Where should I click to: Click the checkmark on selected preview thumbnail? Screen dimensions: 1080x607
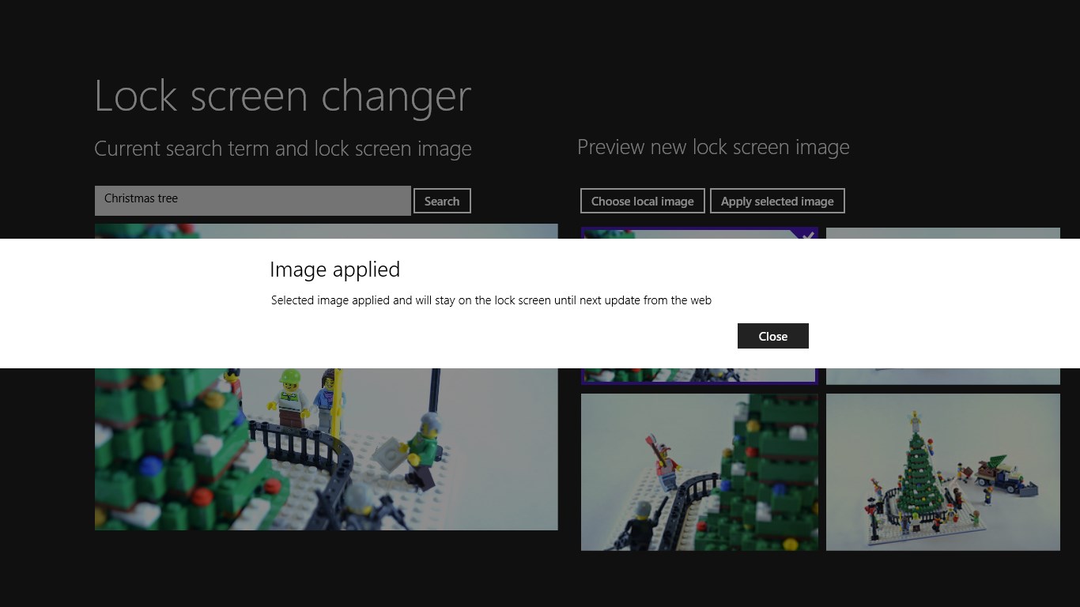point(807,235)
